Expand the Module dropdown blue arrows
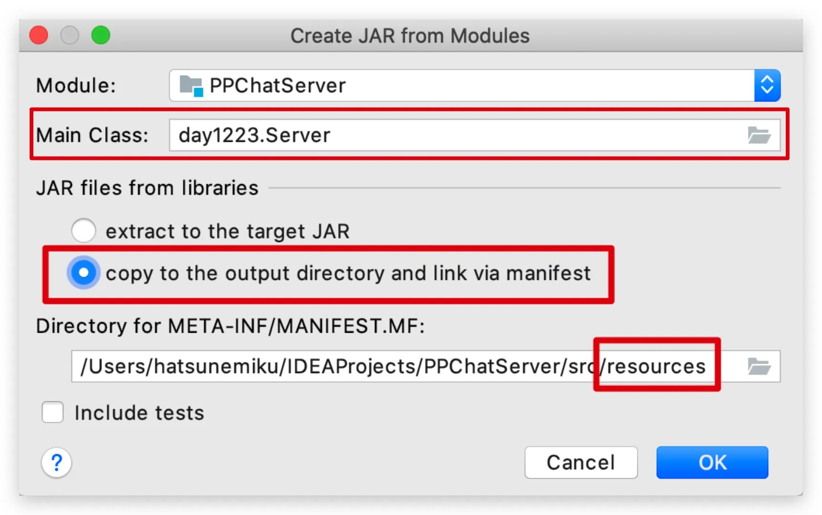Viewport: 822px width, 515px height. pyautogui.click(x=767, y=86)
